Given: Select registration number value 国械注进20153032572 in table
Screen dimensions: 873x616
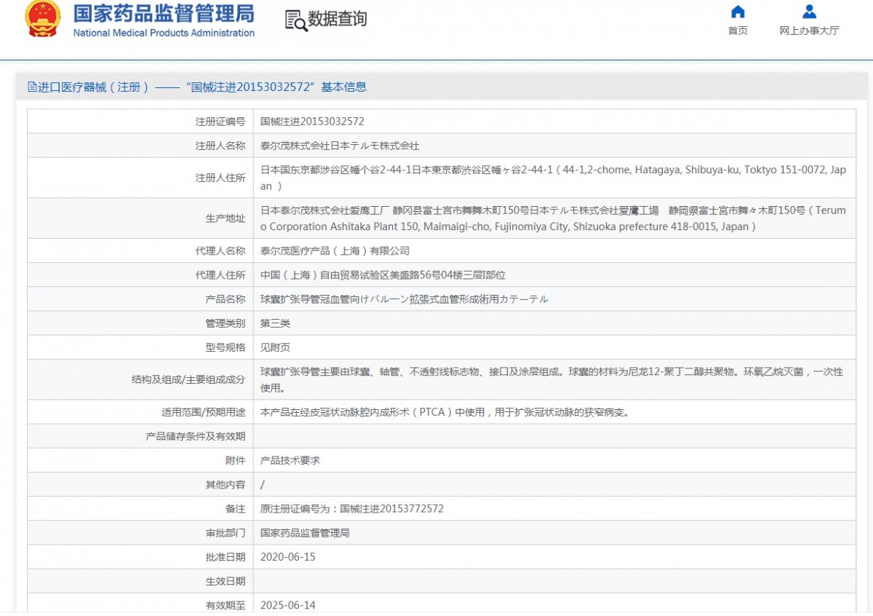Looking at the screenshot, I should pos(312,122).
